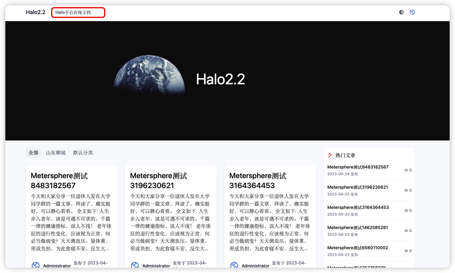This screenshot has height=273, width=455.
Task: Click the Earth banner image
Action: point(149,75)
